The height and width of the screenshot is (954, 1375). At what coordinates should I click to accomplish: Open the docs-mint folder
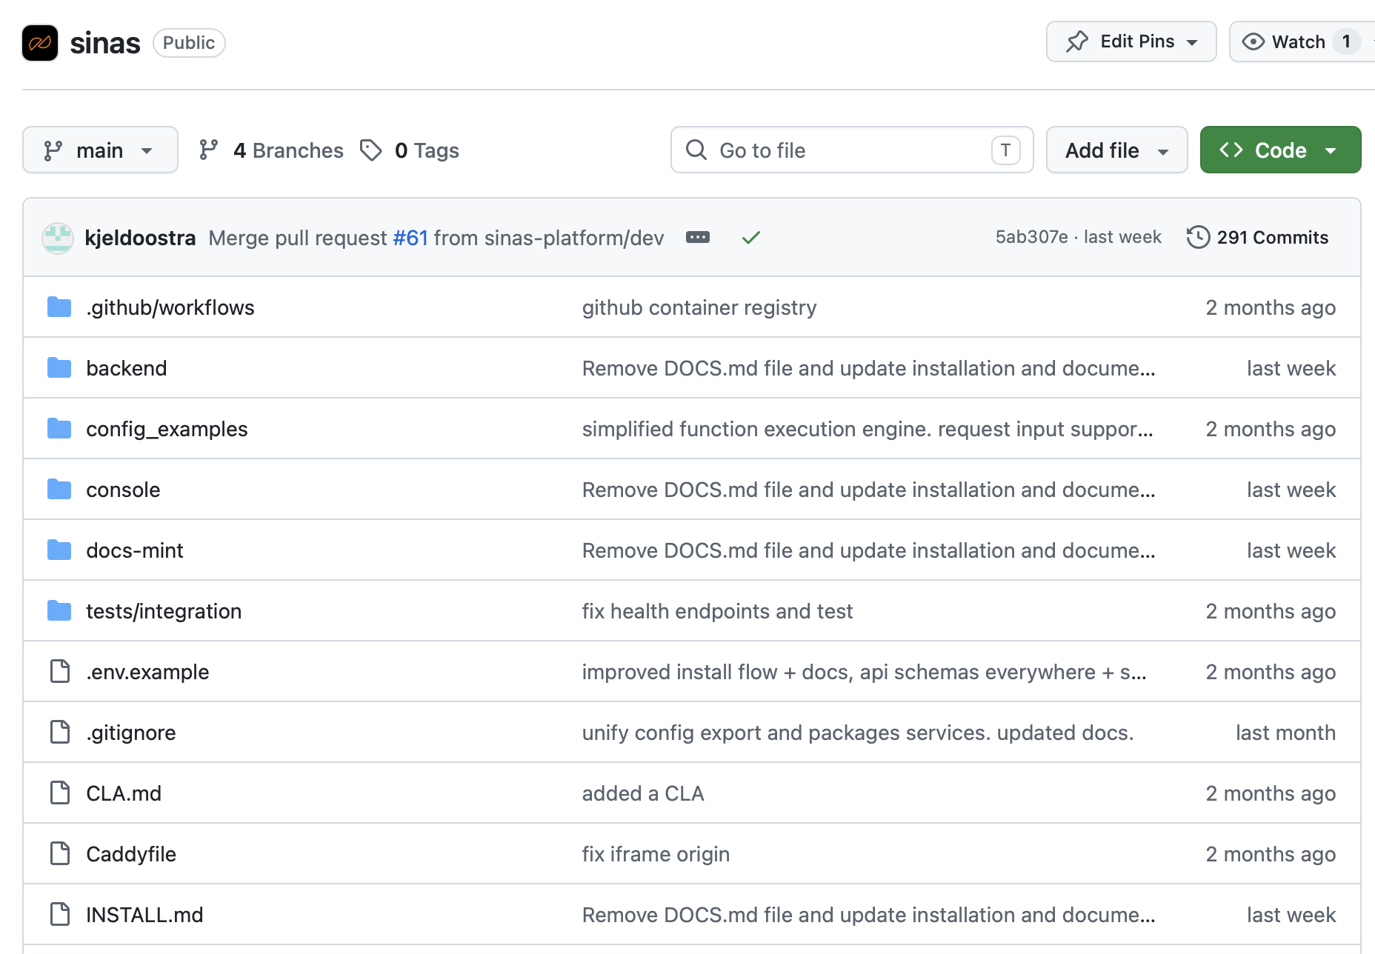(135, 550)
